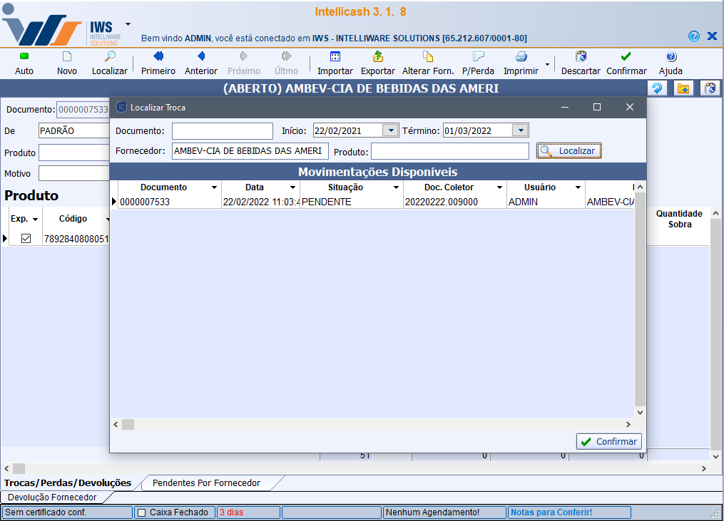Screen dimensions: 724x521
Task: Click the Documento field in dialog
Action: coord(222,131)
